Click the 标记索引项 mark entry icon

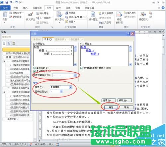click(119, 15)
